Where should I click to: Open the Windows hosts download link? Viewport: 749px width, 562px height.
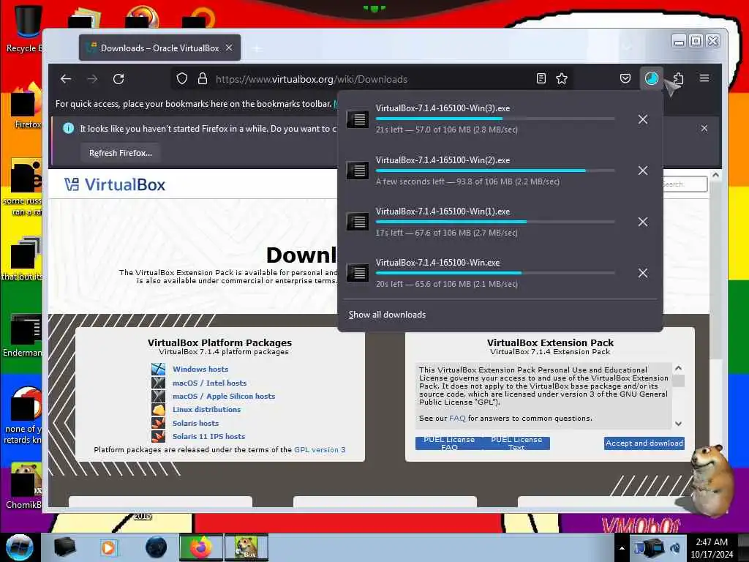[x=200, y=369]
